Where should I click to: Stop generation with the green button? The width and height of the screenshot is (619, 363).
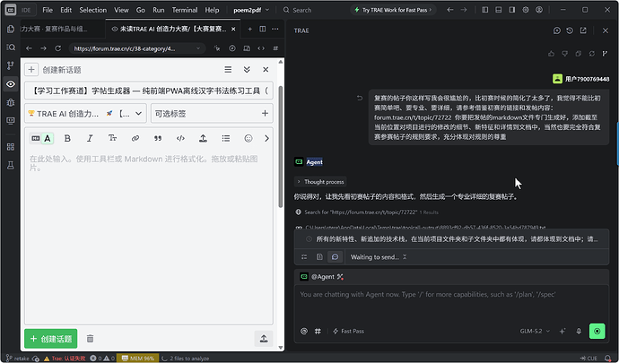(x=597, y=331)
